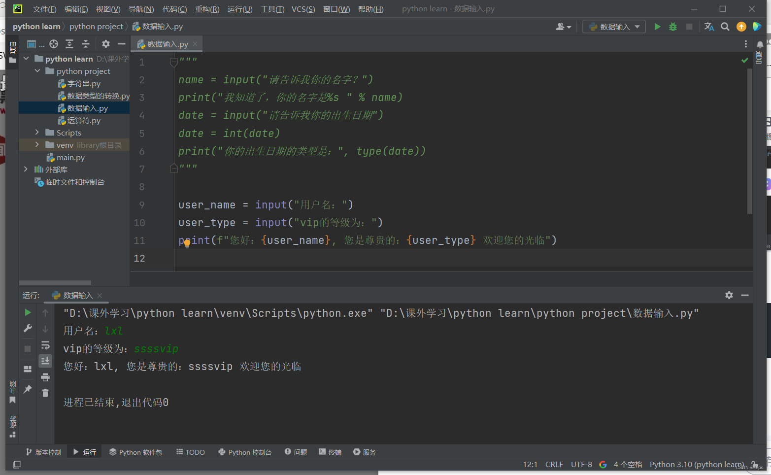Open project panel settings gear
This screenshot has width=771, height=475.
106,44
